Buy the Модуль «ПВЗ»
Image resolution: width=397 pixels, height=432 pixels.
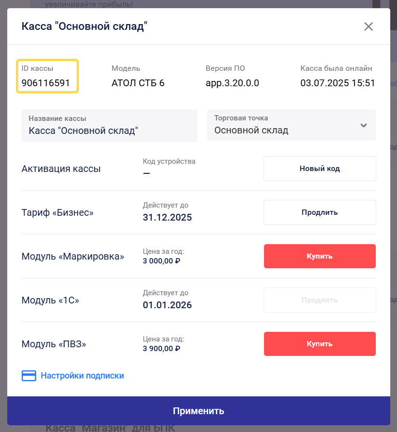tap(319, 344)
